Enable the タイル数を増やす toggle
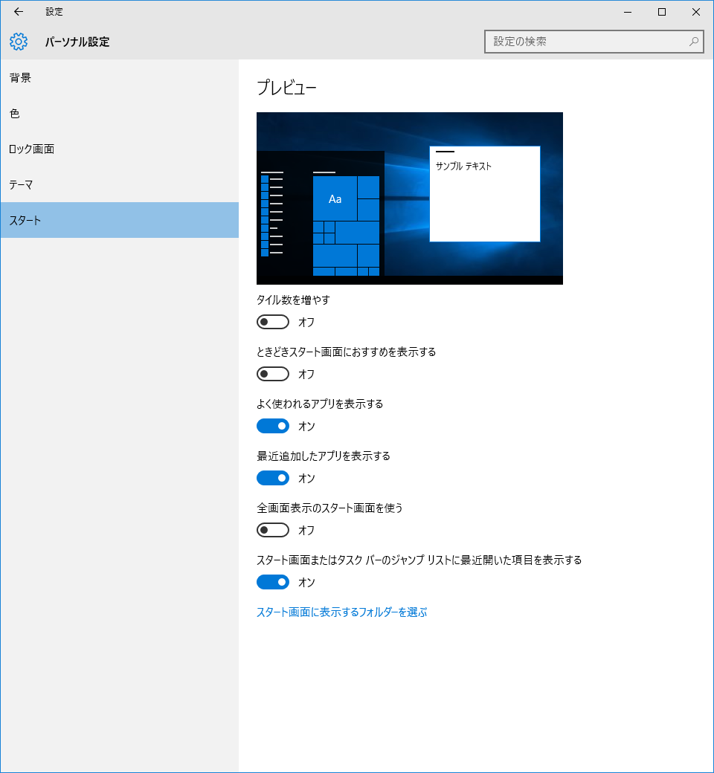This screenshot has height=773, width=714. pos(272,322)
